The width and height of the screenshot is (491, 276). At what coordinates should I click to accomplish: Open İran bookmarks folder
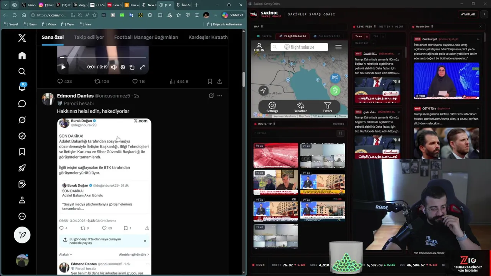click(x=85, y=24)
